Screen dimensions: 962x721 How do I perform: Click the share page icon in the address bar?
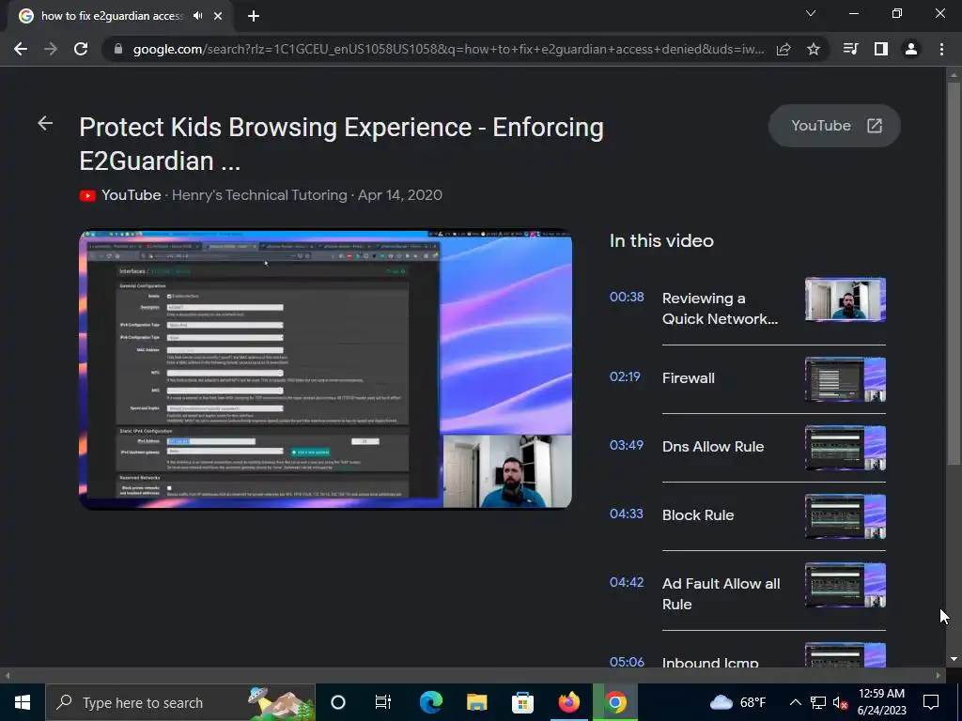[x=784, y=49]
